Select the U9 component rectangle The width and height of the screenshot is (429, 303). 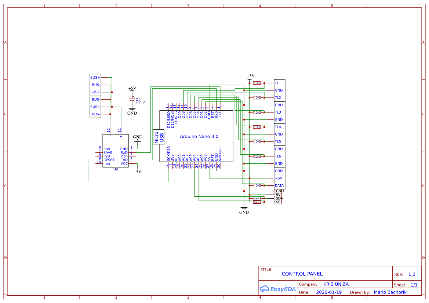115,151
